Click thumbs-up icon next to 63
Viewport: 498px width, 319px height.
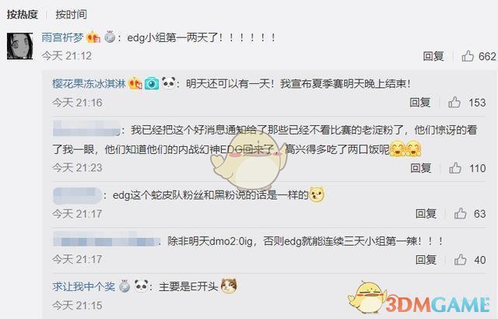pyautogui.click(x=460, y=214)
